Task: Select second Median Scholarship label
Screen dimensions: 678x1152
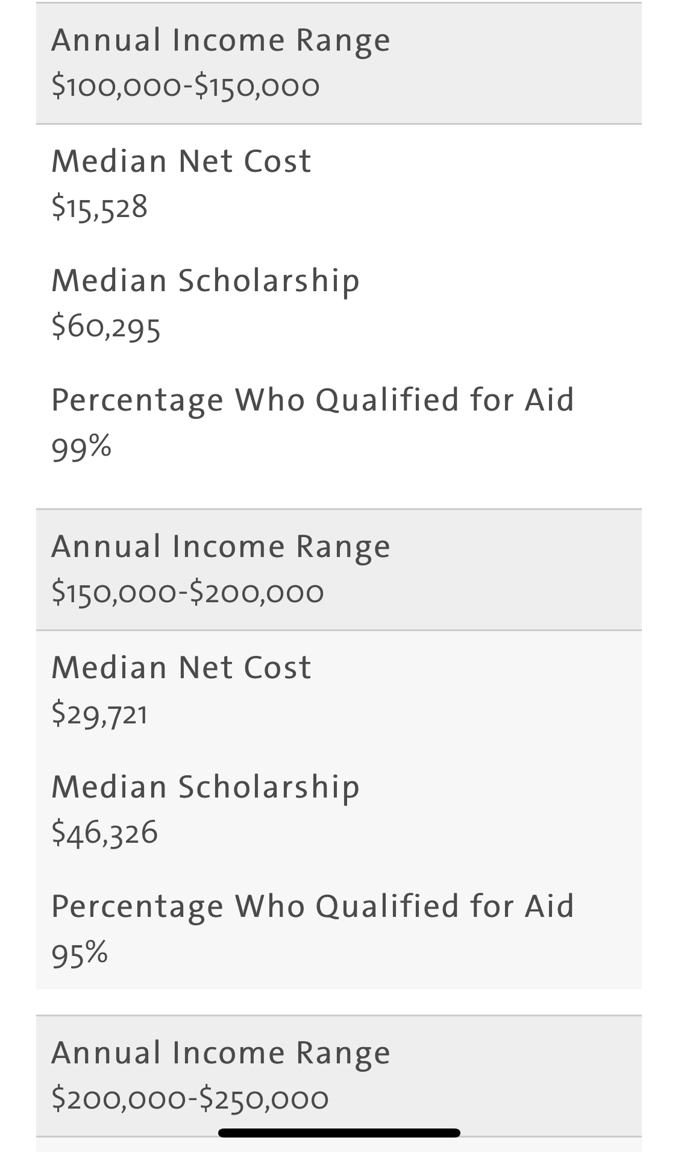Action: coord(206,787)
